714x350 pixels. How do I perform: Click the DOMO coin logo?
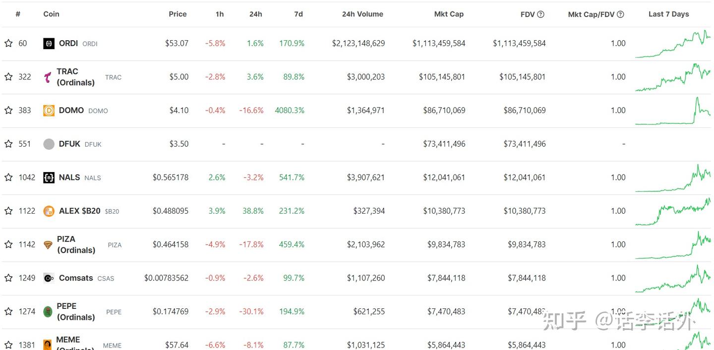pyautogui.click(x=48, y=110)
